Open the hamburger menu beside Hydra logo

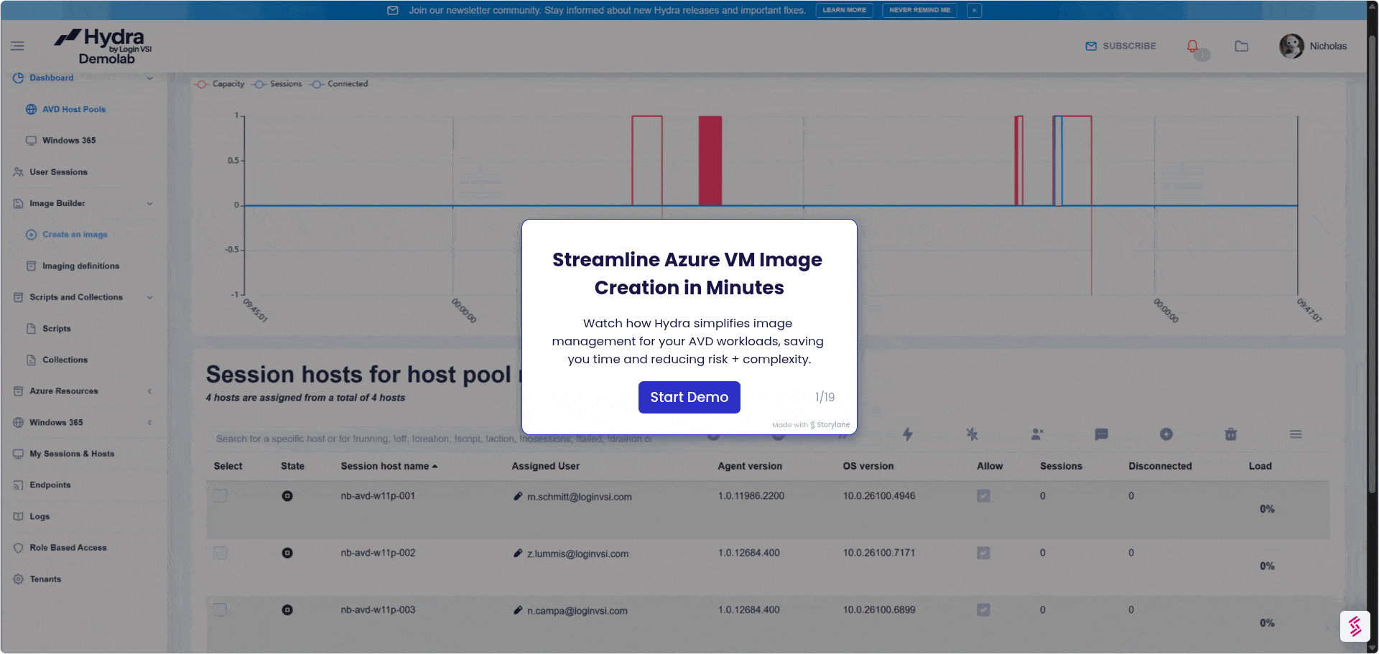[17, 46]
